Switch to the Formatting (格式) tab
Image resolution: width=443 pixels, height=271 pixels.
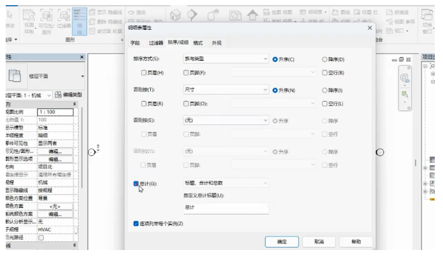pyautogui.click(x=198, y=43)
